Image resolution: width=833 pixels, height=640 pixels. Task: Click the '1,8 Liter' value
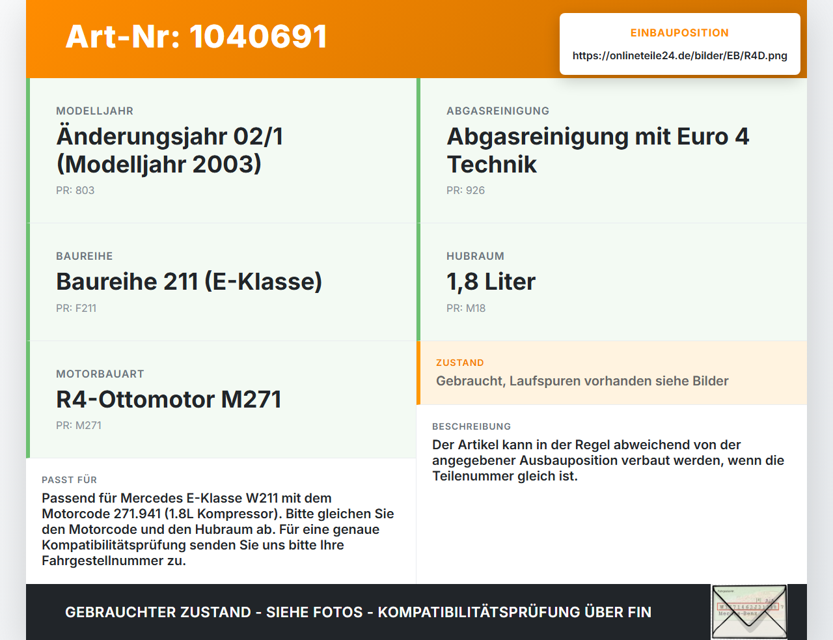pos(491,282)
